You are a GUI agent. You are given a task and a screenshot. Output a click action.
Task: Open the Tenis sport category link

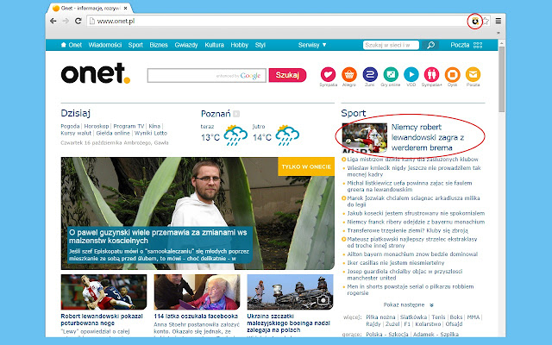pos(438,317)
